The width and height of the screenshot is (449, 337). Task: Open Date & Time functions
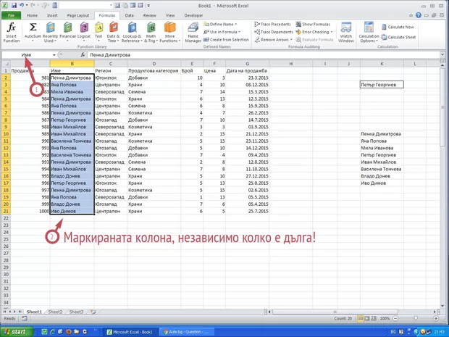click(113, 32)
